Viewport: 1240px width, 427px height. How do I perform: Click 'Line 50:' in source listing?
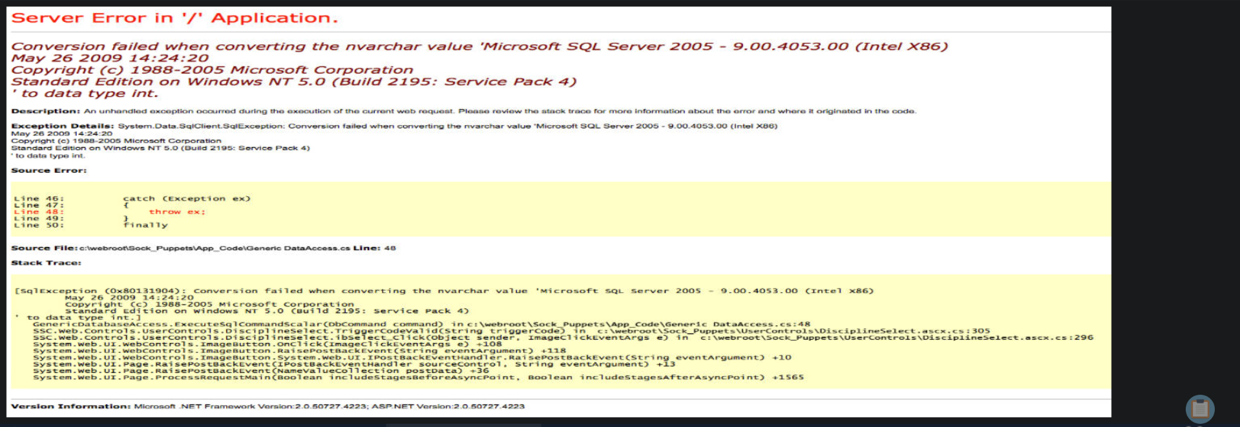pyautogui.click(x=39, y=225)
